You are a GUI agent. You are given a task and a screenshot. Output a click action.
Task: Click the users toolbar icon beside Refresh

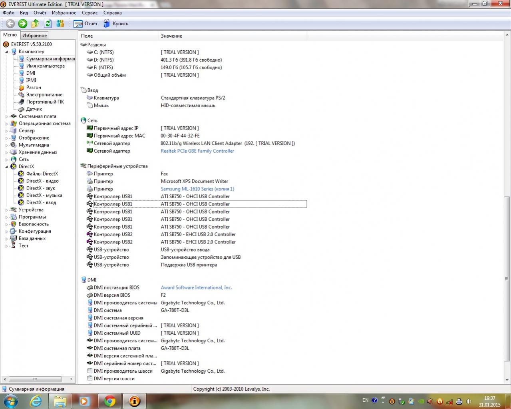click(x=60, y=24)
